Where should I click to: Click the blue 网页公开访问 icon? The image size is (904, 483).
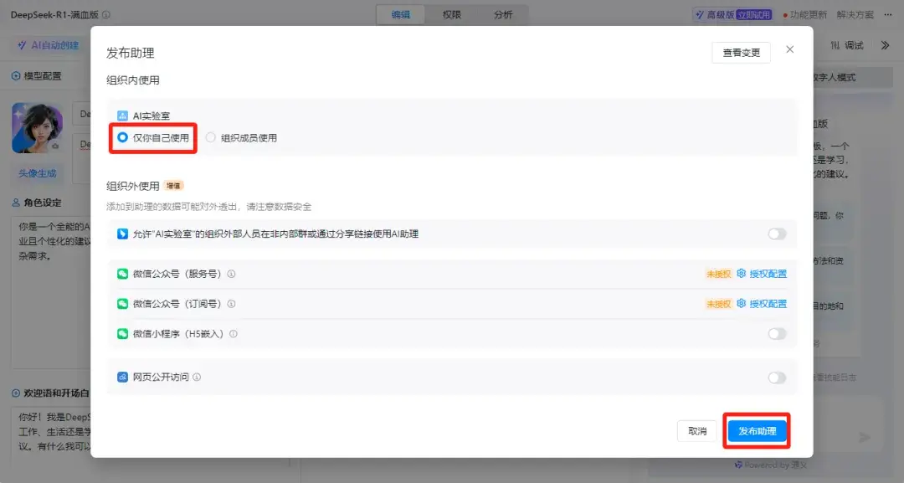coord(122,377)
